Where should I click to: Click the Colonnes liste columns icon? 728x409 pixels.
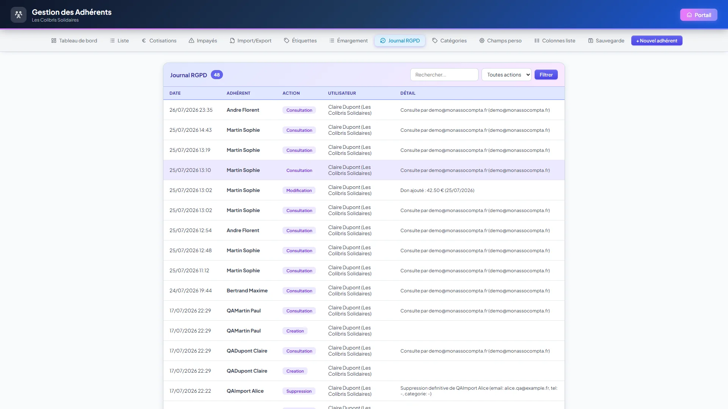tap(537, 41)
